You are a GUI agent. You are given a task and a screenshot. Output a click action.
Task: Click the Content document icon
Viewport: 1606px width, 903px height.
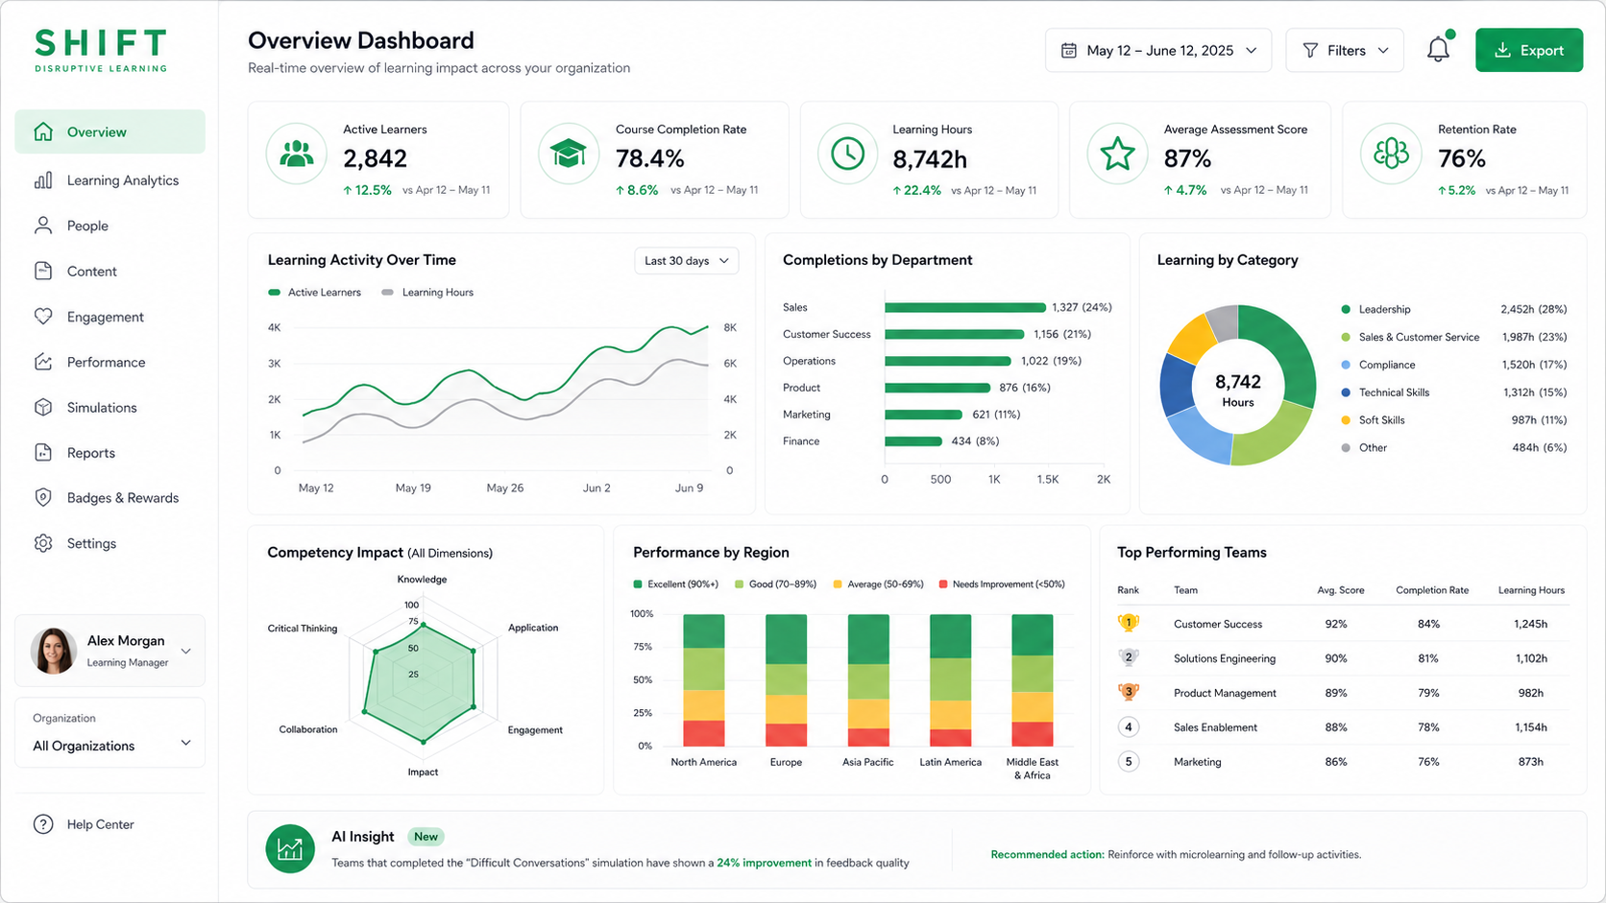(43, 271)
